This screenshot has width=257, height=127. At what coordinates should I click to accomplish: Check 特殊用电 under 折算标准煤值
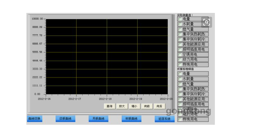click(x=180, y=119)
